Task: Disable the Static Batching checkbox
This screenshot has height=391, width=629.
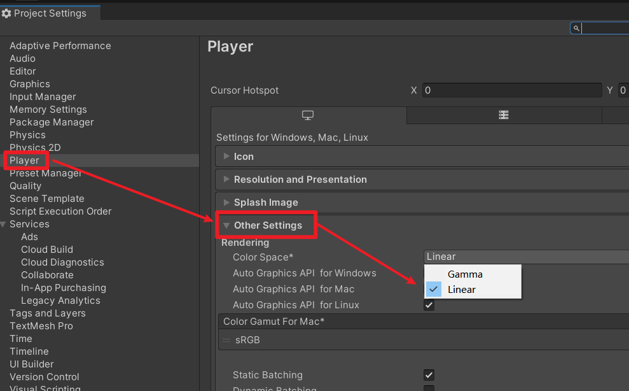Action: click(x=429, y=375)
